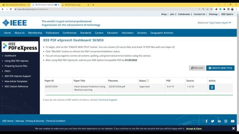Click the Status info icon in table header
This screenshot has width=239, height=134.
148,81
